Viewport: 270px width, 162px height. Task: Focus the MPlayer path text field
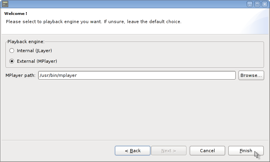pos(137,75)
